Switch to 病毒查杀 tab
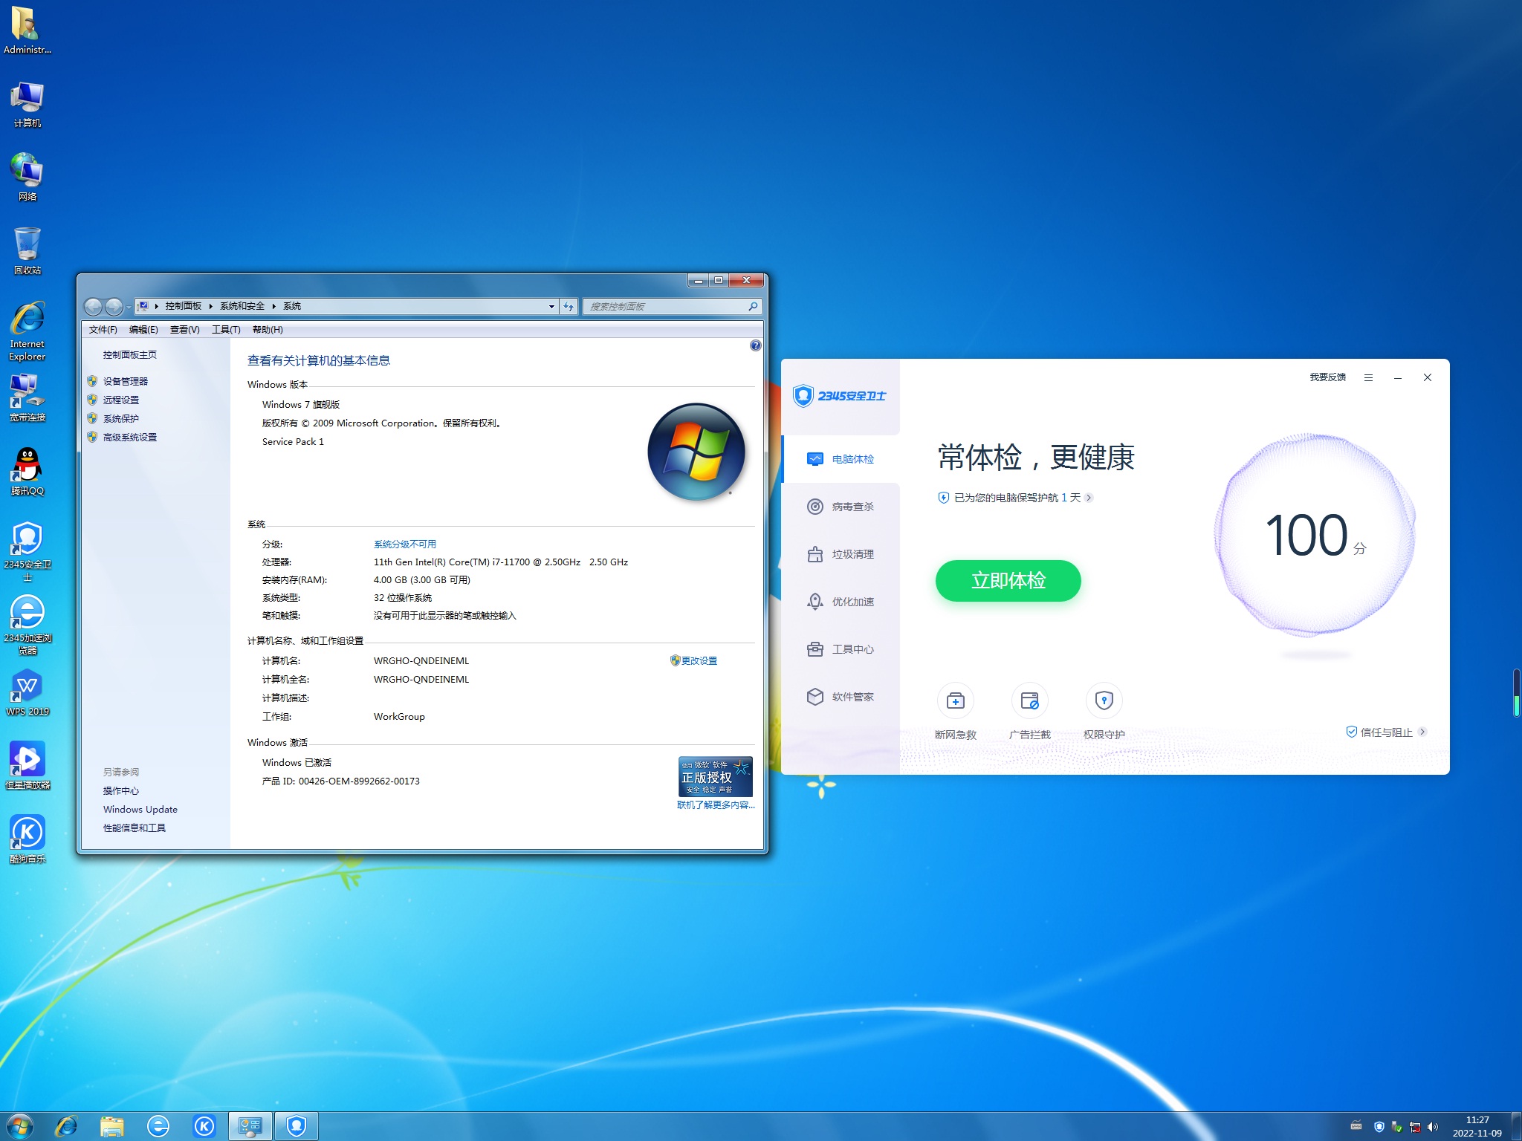The width and height of the screenshot is (1522, 1141). [841, 507]
